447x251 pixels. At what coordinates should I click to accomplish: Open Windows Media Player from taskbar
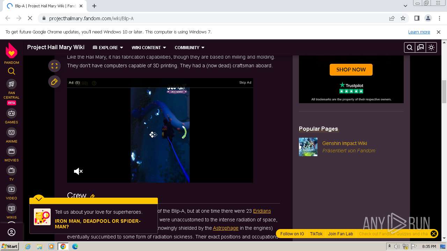click(x=51, y=246)
